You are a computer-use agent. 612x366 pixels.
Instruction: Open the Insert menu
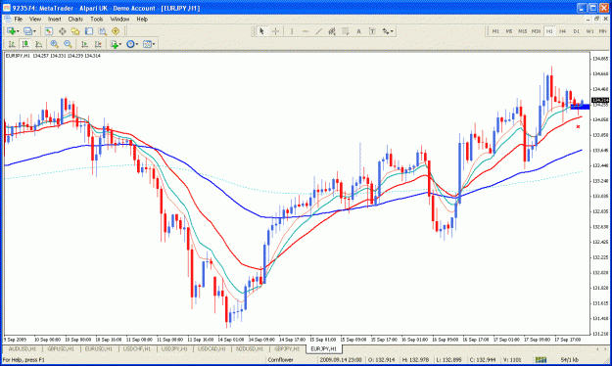[55, 19]
